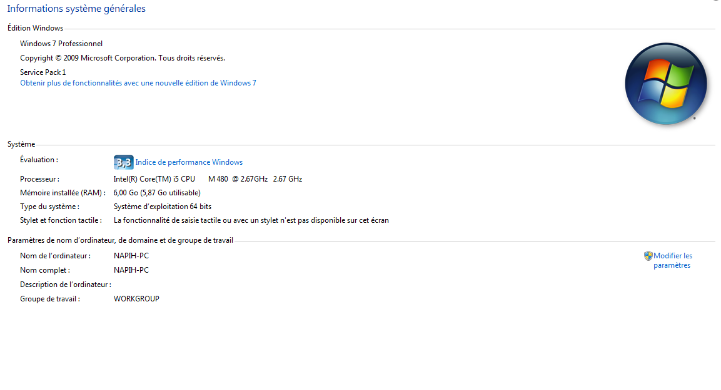Click the Stylet et fonction tactile label

click(x=61, y=220)
